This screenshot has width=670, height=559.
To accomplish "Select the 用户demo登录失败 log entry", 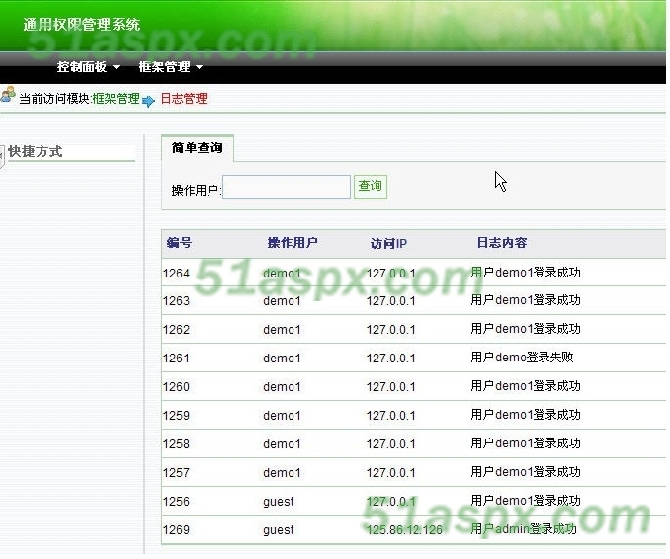I will 522,358.
